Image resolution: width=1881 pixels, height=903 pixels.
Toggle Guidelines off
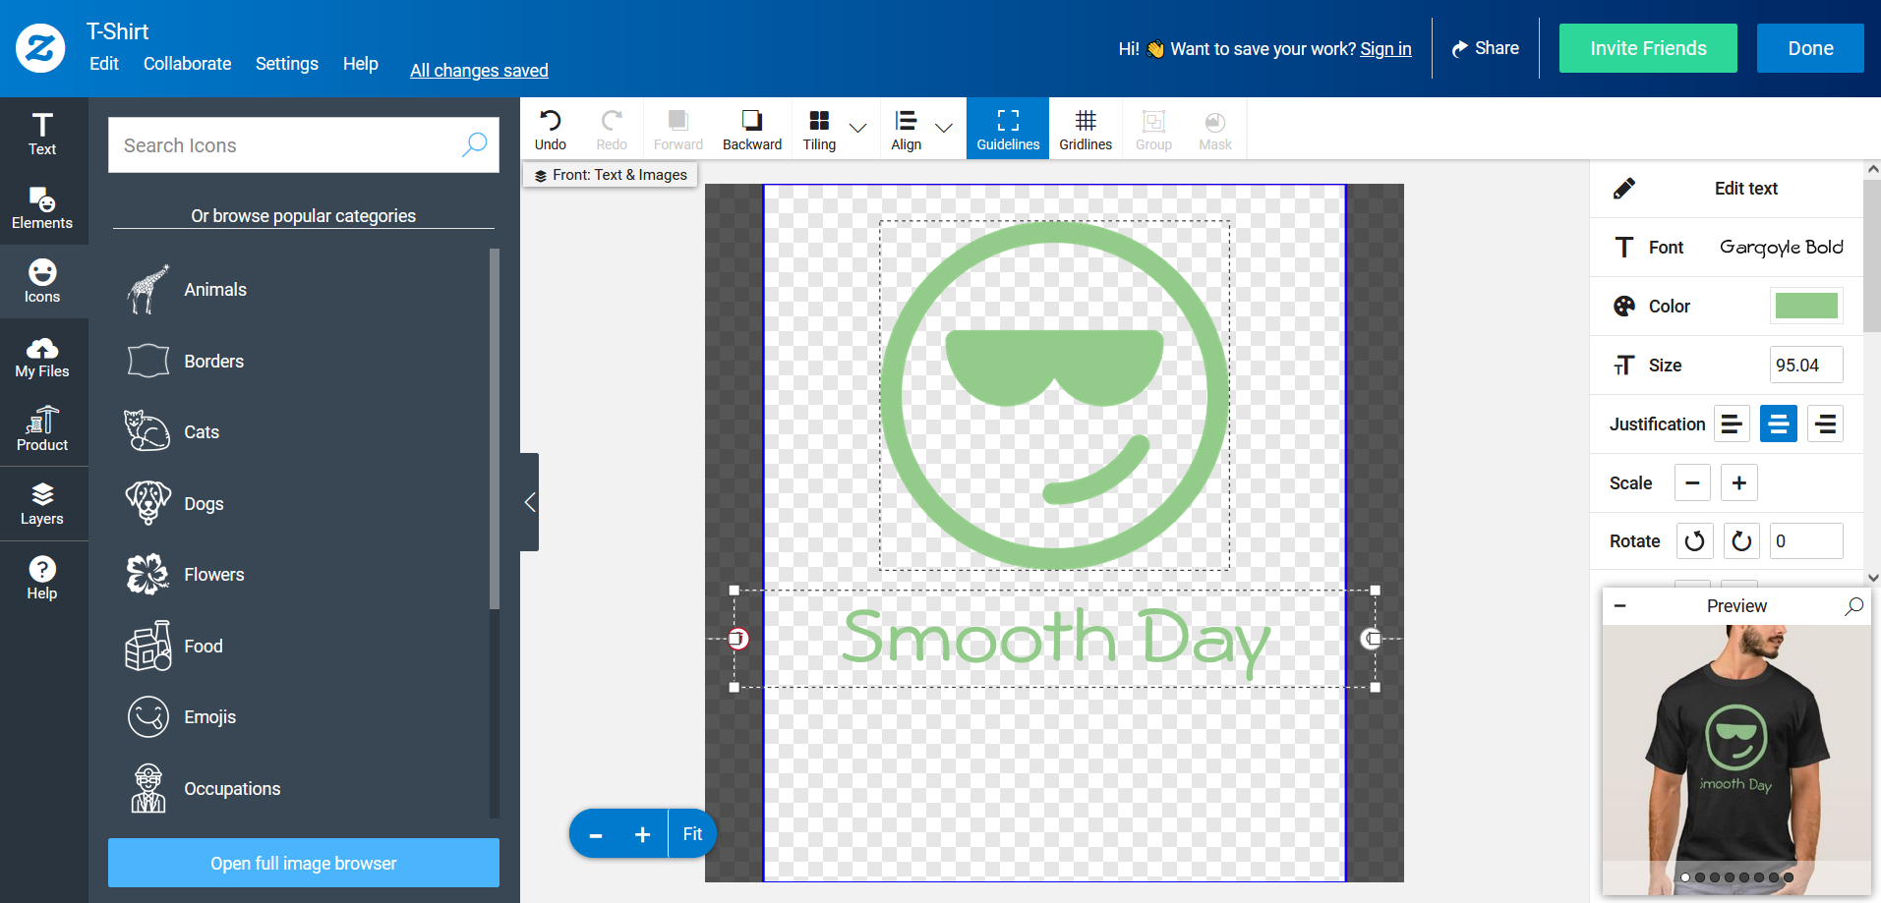click(1007, 130)
